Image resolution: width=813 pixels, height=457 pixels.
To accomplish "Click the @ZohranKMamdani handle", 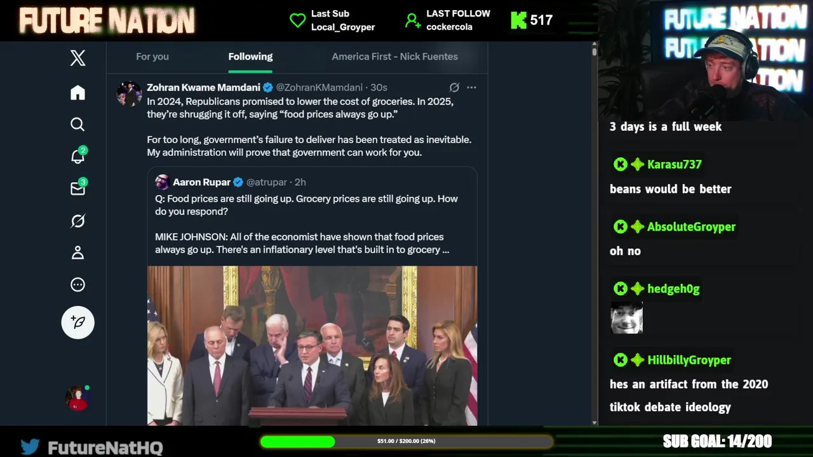I will click(319, 88).
